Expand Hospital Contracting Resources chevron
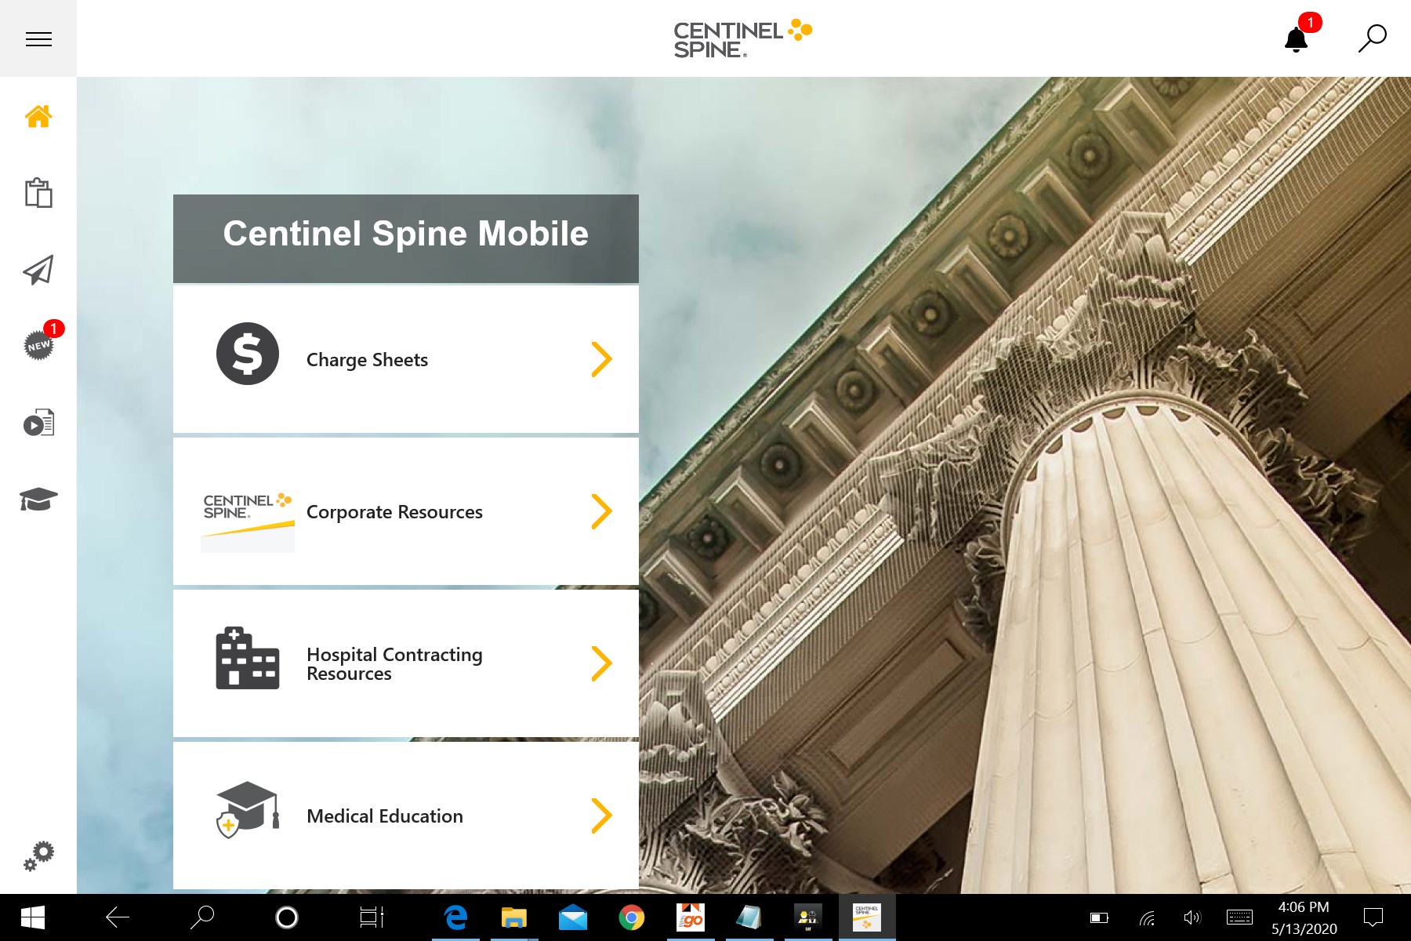Image resolution: width=1411 pixels, height=941 pixels. (601, 663)
